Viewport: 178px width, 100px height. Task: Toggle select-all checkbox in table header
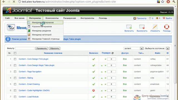coord(15,53)
